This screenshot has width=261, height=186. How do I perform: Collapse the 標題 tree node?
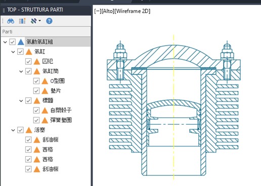point(21,101)
